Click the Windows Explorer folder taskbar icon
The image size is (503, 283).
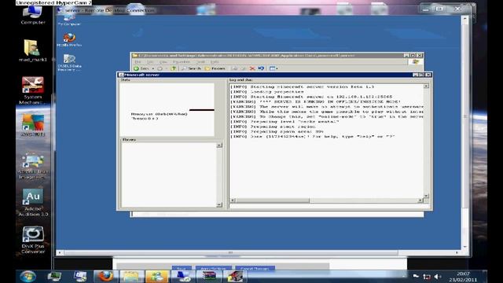pos(131,276)
